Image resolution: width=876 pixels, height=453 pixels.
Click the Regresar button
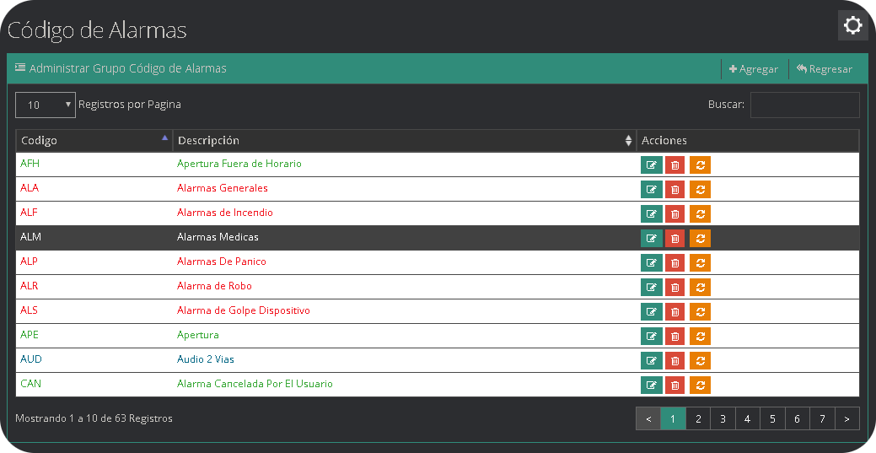(x=824, y=69)
